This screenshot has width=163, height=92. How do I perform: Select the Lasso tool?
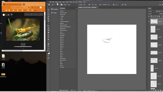48,14
